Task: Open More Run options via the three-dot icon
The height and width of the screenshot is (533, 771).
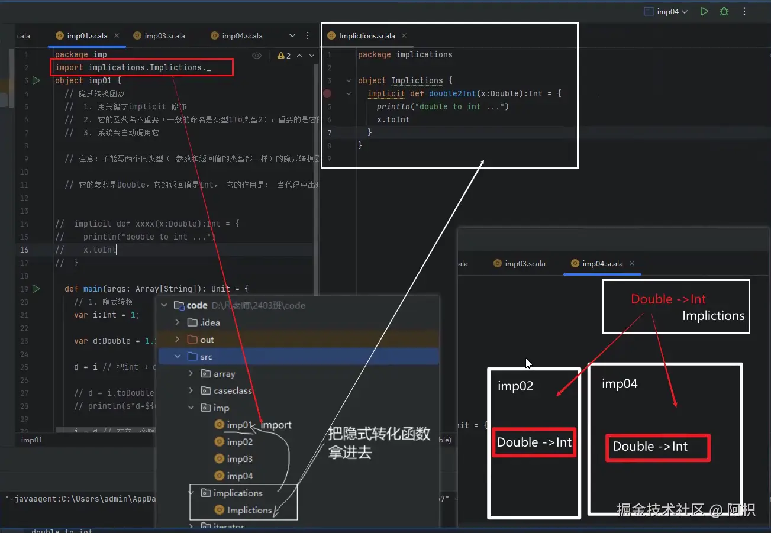Action: click(744, 11)
